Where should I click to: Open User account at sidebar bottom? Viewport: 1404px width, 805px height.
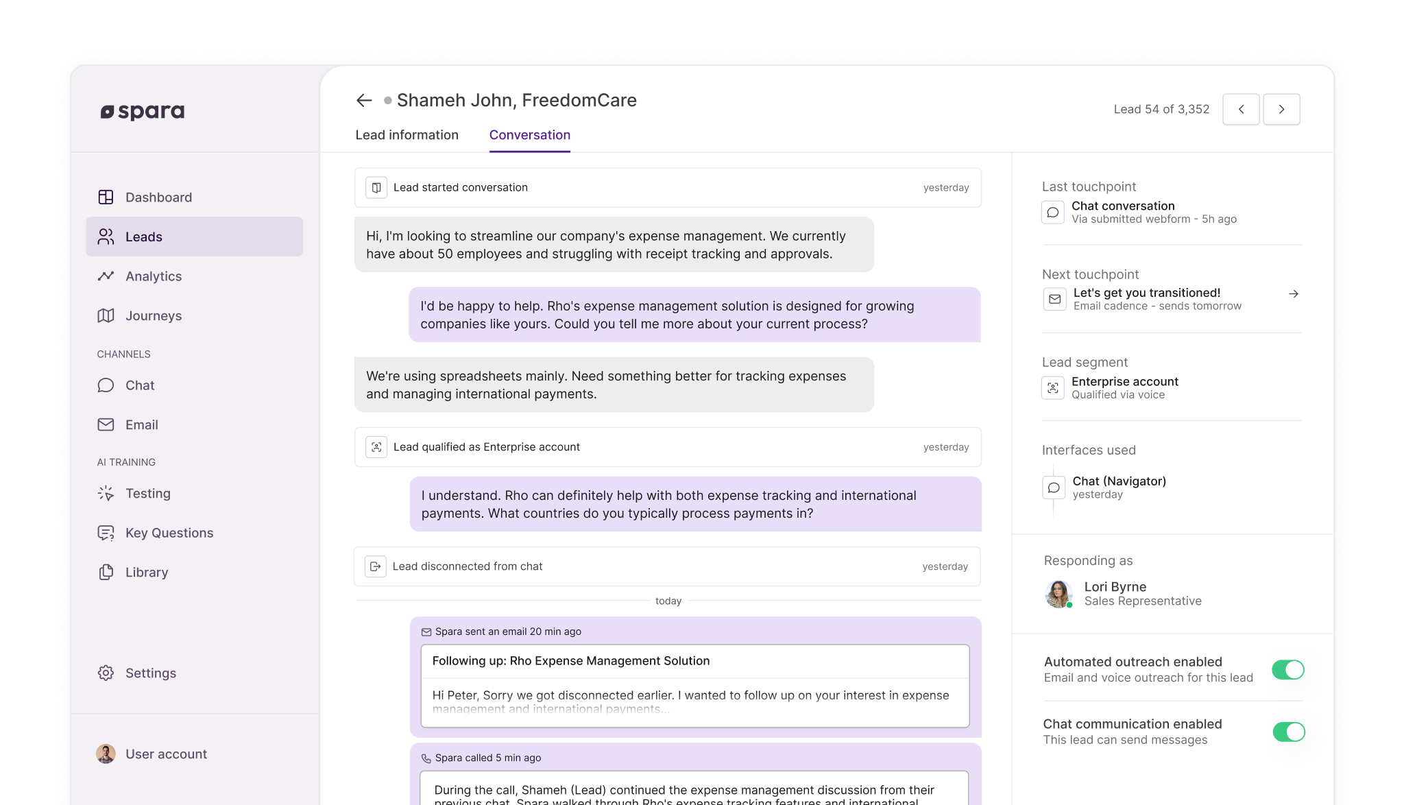point(165,754)
